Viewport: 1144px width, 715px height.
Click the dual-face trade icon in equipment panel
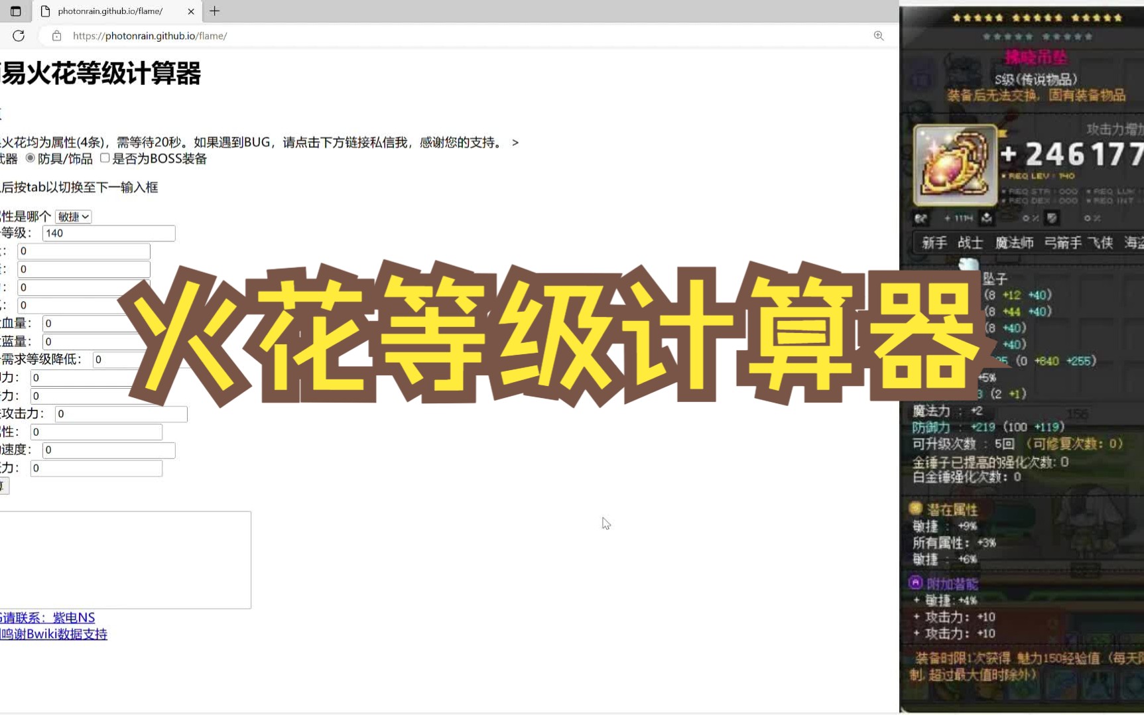click(921, 219)
